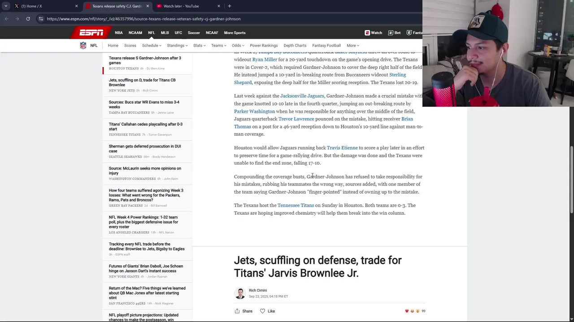Open Fantasy Football subnav link
574x322 pixels.
(326, 46)
